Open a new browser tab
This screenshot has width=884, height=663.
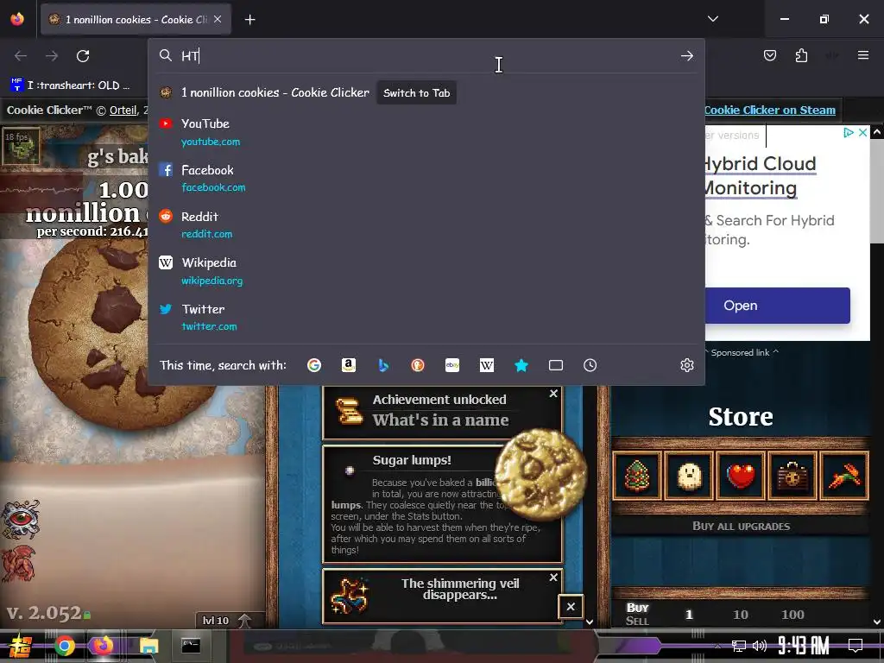(249, 20)
